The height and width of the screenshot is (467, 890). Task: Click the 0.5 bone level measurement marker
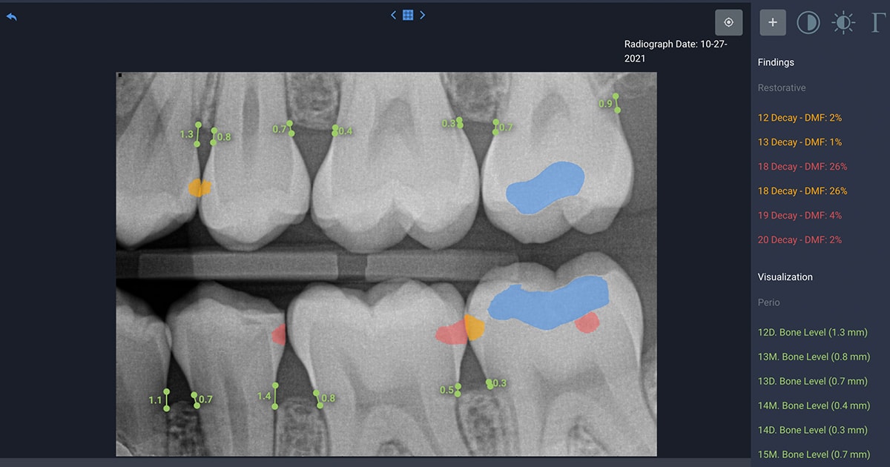coord(451,390)
